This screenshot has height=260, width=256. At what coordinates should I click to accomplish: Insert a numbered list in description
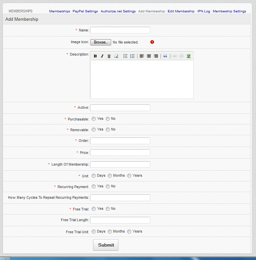coord(132,56)
